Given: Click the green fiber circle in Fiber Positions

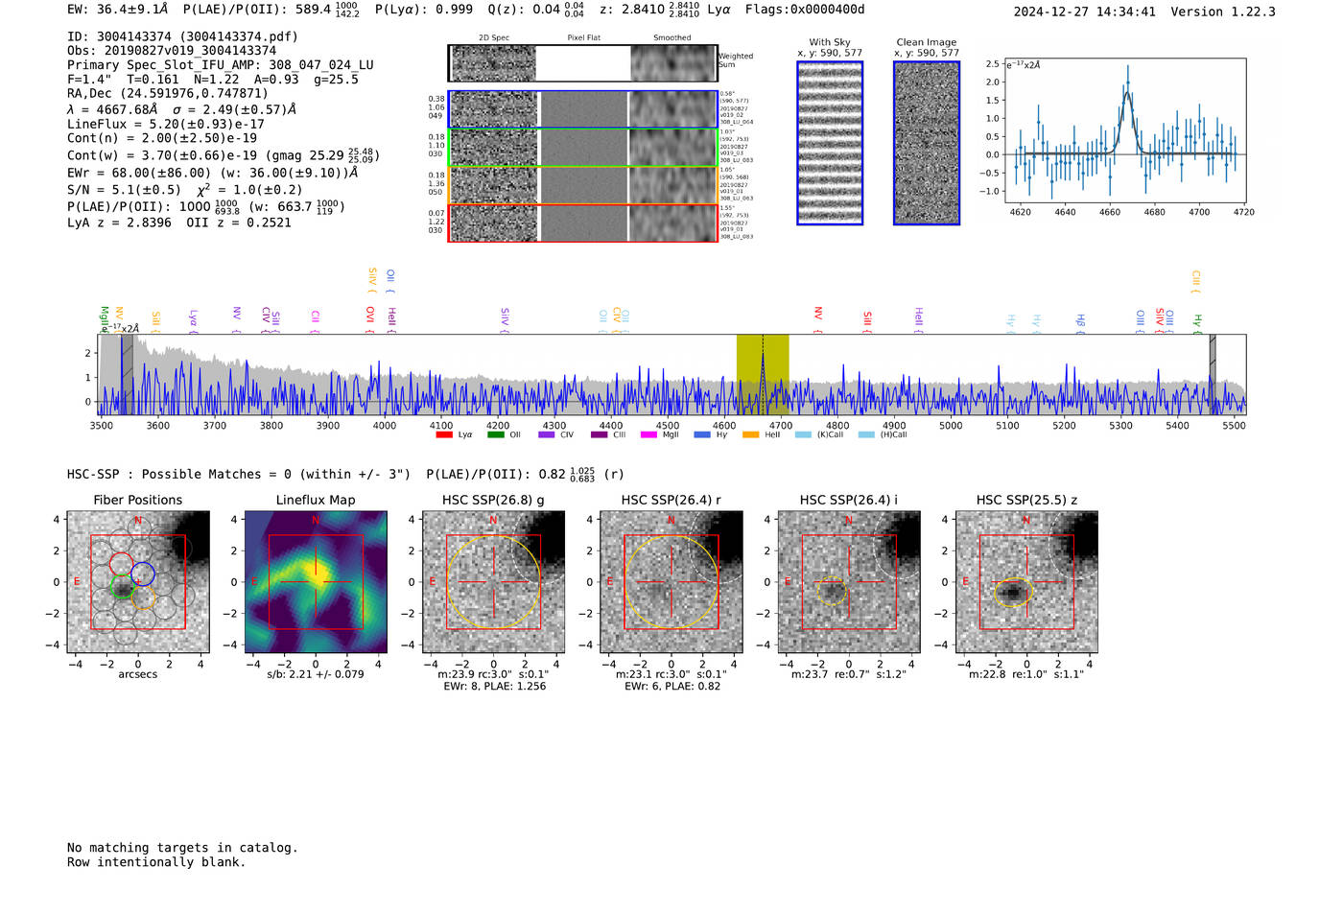Looking at the screenshot, I should 123,587.
